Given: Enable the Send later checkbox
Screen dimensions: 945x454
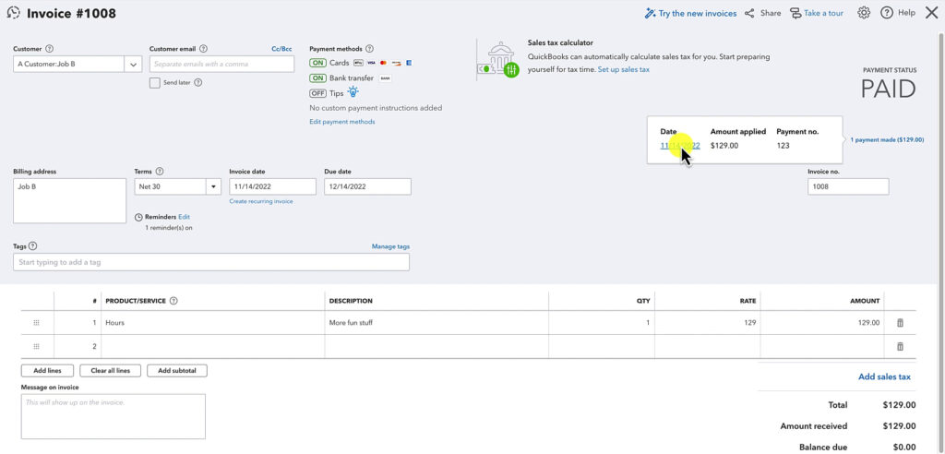Looking at the screenshot, I should point(155,82).
